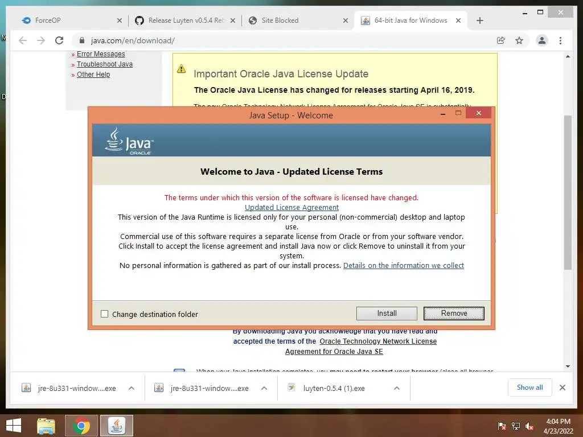Click the scrollbar up arrow
This screenshot has width=583, height=437.
point(568,56)
